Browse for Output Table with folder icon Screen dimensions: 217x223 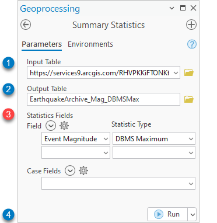(x=189, y=99)
